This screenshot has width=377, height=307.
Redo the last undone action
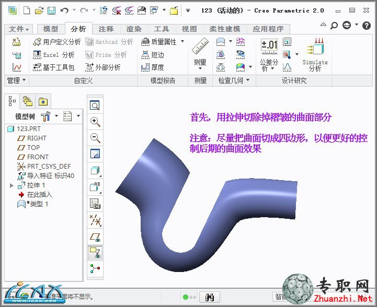pos(84,10)
